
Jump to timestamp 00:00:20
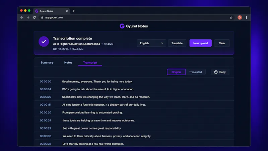(x=46, y=112)
